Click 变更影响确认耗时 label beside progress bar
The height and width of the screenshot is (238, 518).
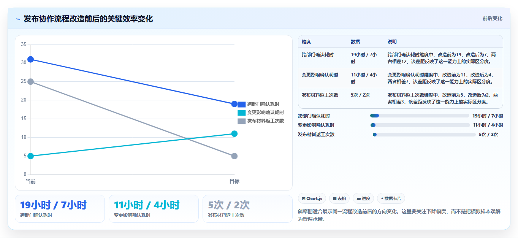[x=316, y=125]
